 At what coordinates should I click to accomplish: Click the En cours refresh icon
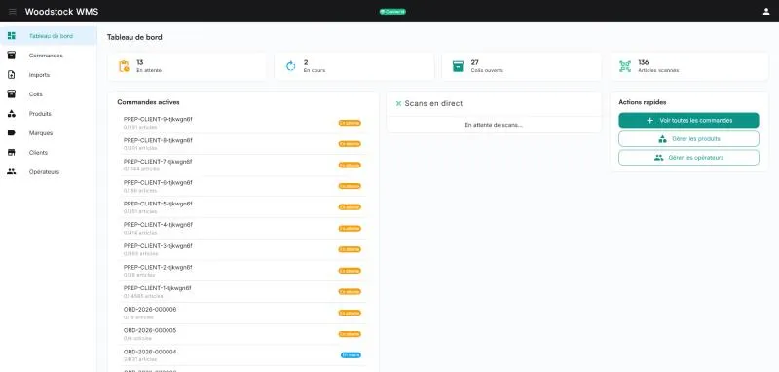coord(290,66)
